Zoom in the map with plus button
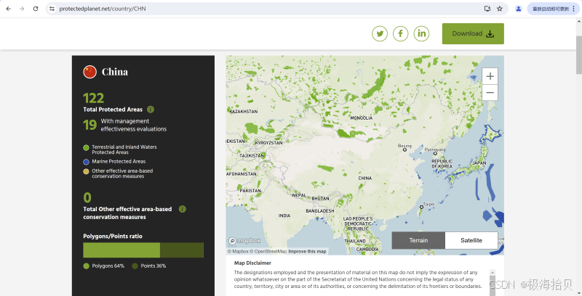582x296 pixels. point(490,76)
